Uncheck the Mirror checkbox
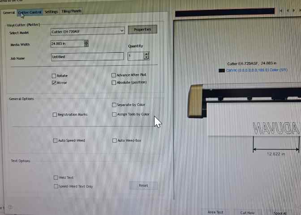Screen dimensions: 301x215 pos(54,83)
